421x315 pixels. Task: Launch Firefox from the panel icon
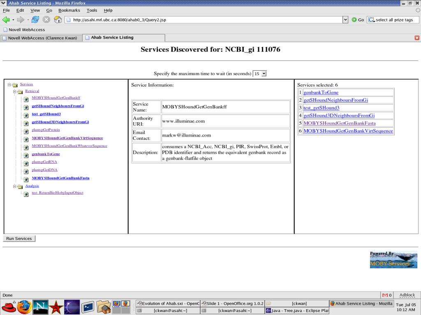(24, 307)
